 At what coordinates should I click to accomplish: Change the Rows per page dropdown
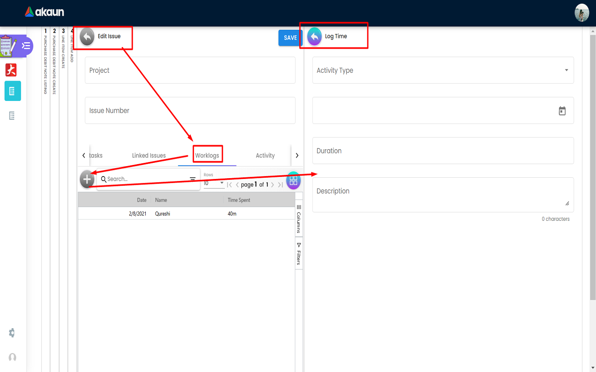(x=214, y=183)
